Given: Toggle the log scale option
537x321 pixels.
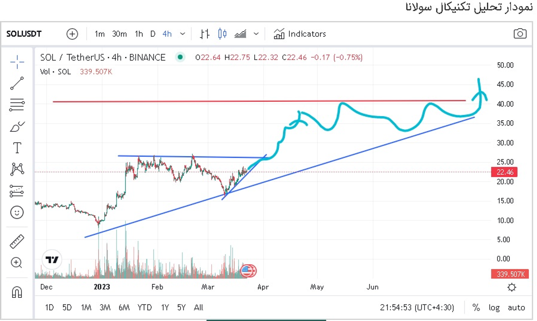Looking at the screenshot, I should 494,308.
